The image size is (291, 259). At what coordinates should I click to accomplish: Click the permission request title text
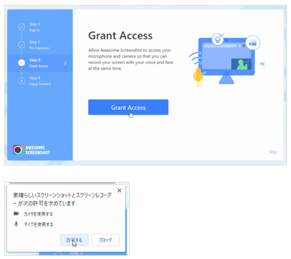click(62, 199)
